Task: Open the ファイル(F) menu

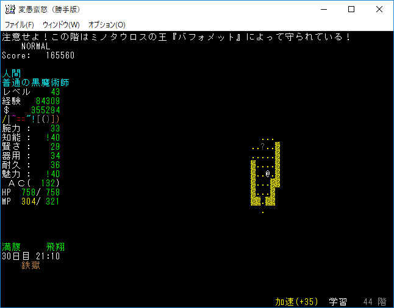Action: [x=20, y=25]
